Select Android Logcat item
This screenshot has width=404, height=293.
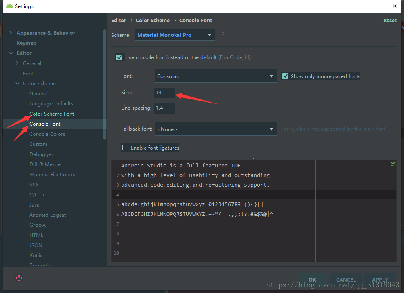48,215
